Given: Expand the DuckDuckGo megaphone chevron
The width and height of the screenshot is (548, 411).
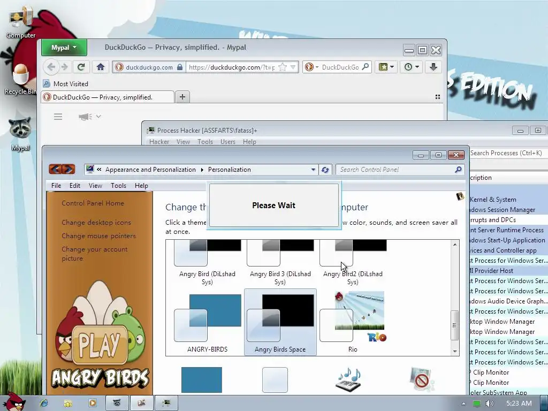Looking at the screenshot, I should pos(98,116).
